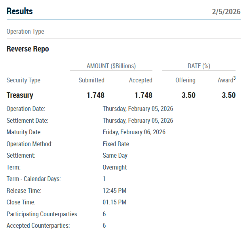
Task: Click the Accepted Counterparties label
Action: point(38,226)
